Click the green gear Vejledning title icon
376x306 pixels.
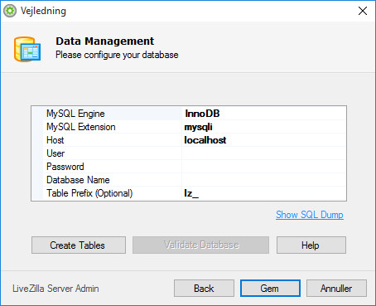(x=10, y=11)
